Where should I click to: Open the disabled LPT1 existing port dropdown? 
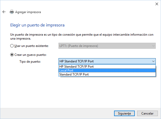click(107, 46)
